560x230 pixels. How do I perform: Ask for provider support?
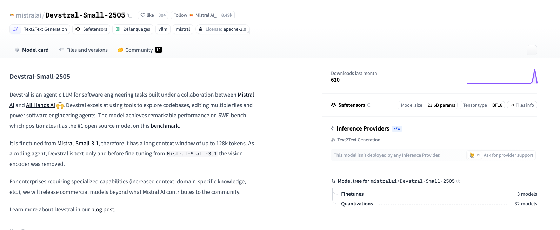(x=501, y=155)
